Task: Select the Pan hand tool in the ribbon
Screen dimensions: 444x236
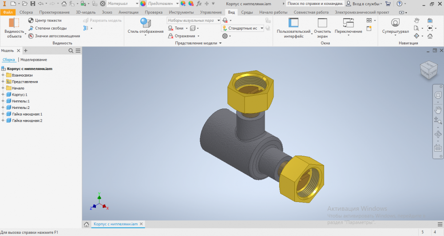Action: pyautogui.click(x=416, y=20)
